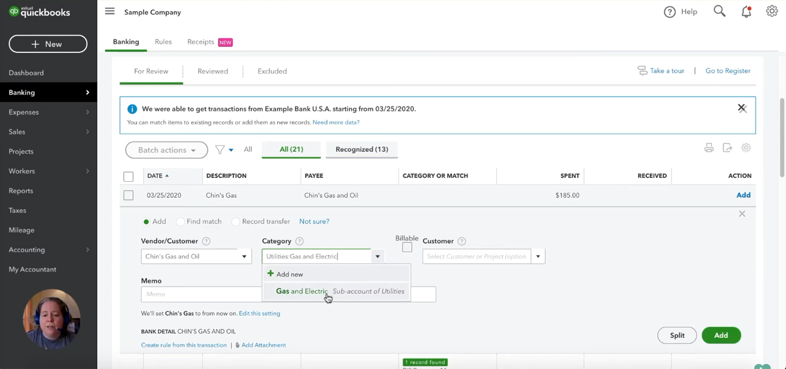Click the search magnifier icon

719,11
